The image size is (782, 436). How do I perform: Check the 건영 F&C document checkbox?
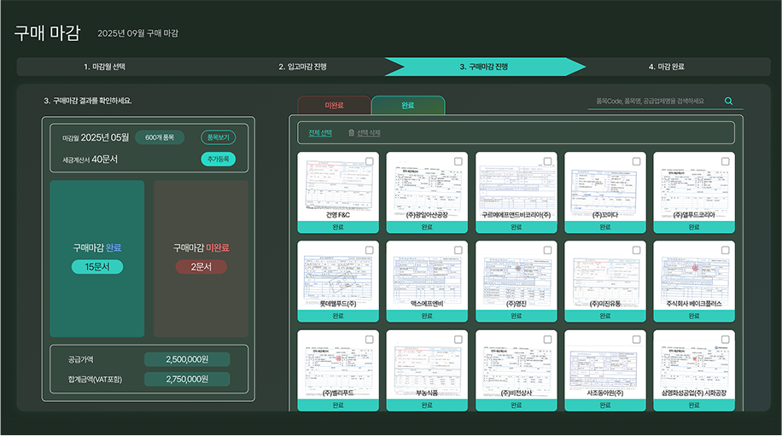(x=369, y=161)
